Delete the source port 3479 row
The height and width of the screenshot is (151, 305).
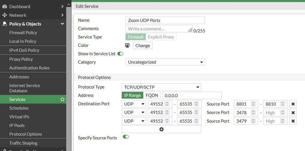tap(293, 121)
